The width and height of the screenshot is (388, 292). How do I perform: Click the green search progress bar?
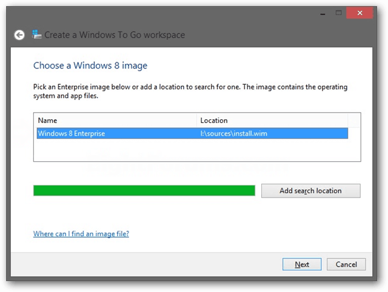click(x=144, y=191)
